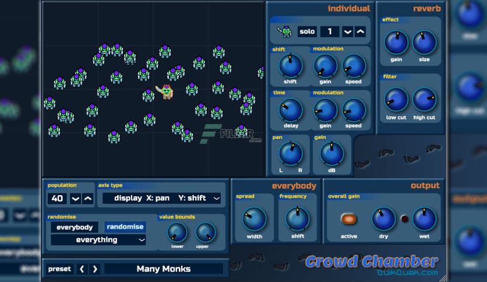Click the small dark red light between dry and wet

pos(404,219)
